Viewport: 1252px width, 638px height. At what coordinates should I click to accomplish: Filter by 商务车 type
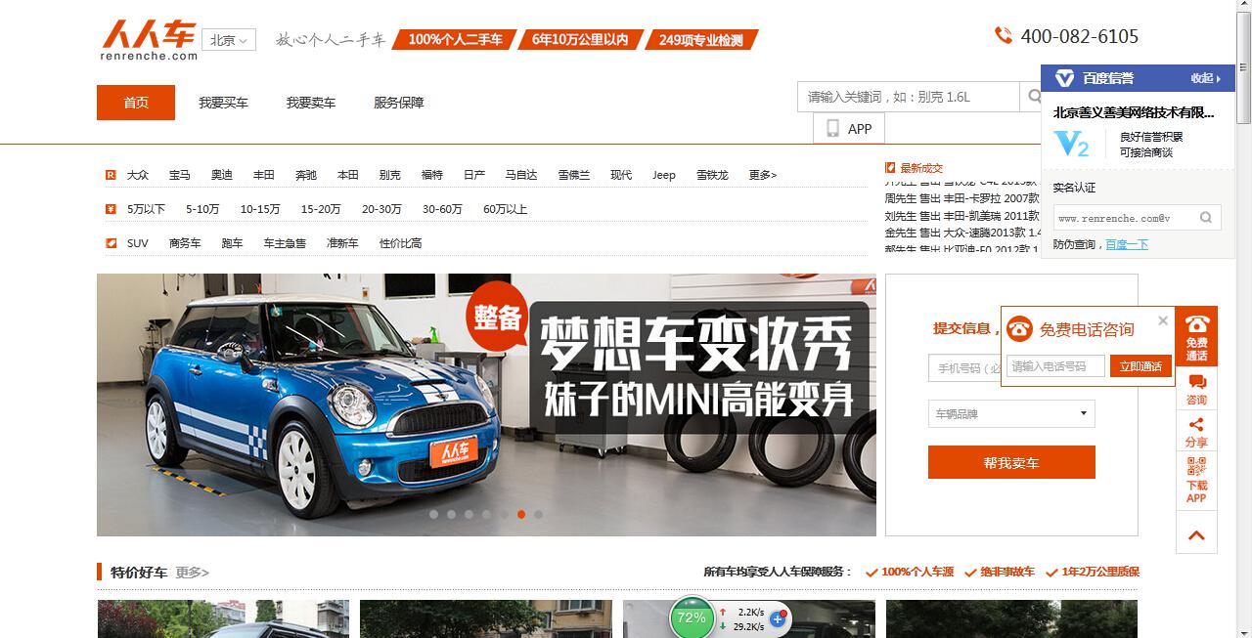point(185,243)
